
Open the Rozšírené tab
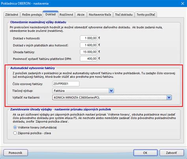click(66, 15)
